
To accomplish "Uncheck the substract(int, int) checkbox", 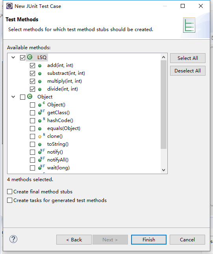I will click(x=32, y=73).
